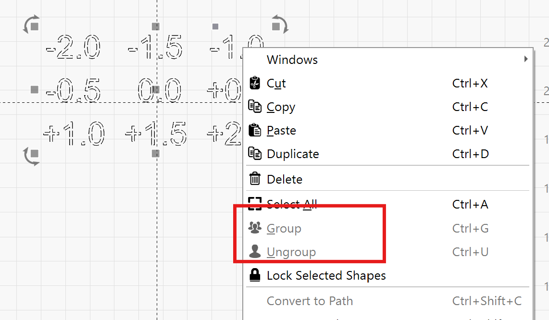Image resolution: width=549 pixels, height=320 pixels.
Task: Choose Lock Selected Shapes
Action: coord(326,275)
